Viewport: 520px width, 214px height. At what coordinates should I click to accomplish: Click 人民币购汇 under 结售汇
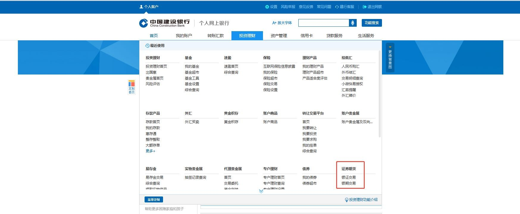(350, 66)
